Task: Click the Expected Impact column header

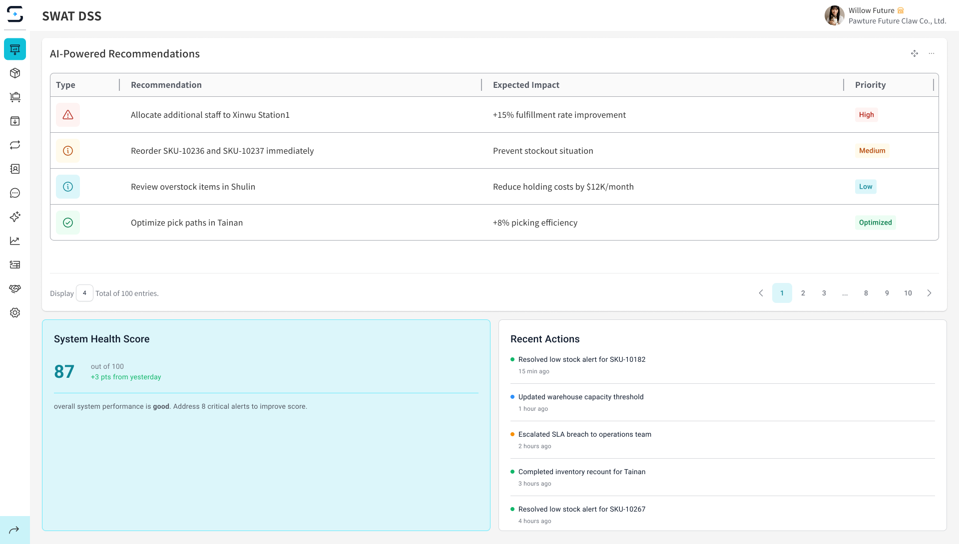Action: click(x=526, y=85)
